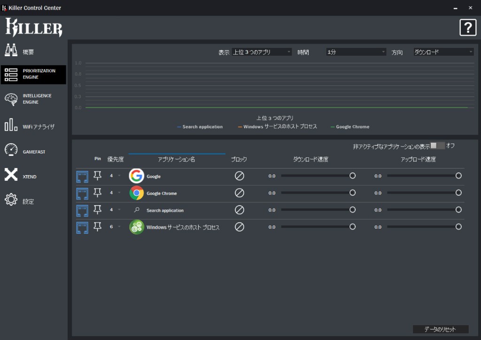
Task: Click the block icon for Search application
Action: (240, 210)
